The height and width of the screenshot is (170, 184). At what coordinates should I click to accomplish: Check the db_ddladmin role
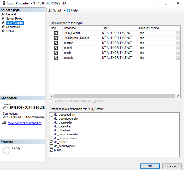51,130
